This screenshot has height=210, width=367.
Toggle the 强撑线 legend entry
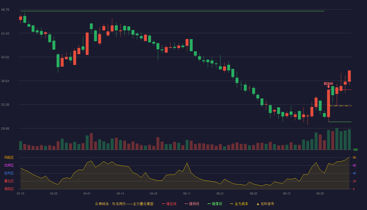click(x=215, y=204)
